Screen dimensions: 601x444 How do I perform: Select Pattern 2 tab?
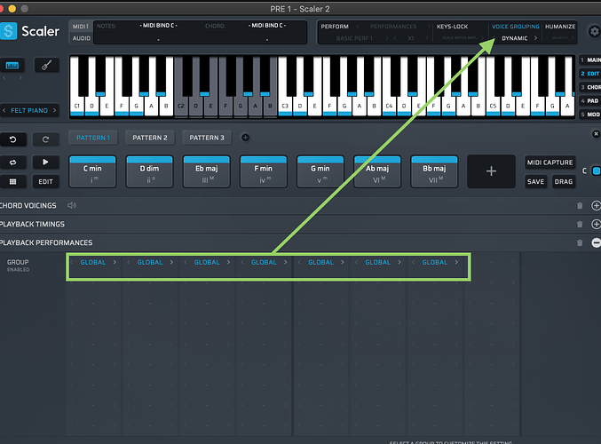[150, 138]
